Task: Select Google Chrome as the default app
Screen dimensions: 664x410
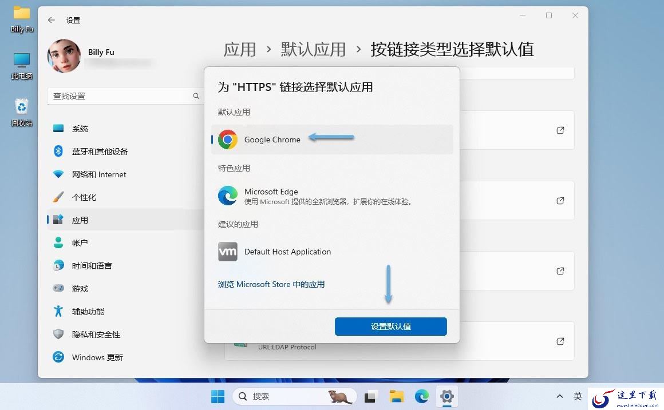Action: (x=332, y=140)
